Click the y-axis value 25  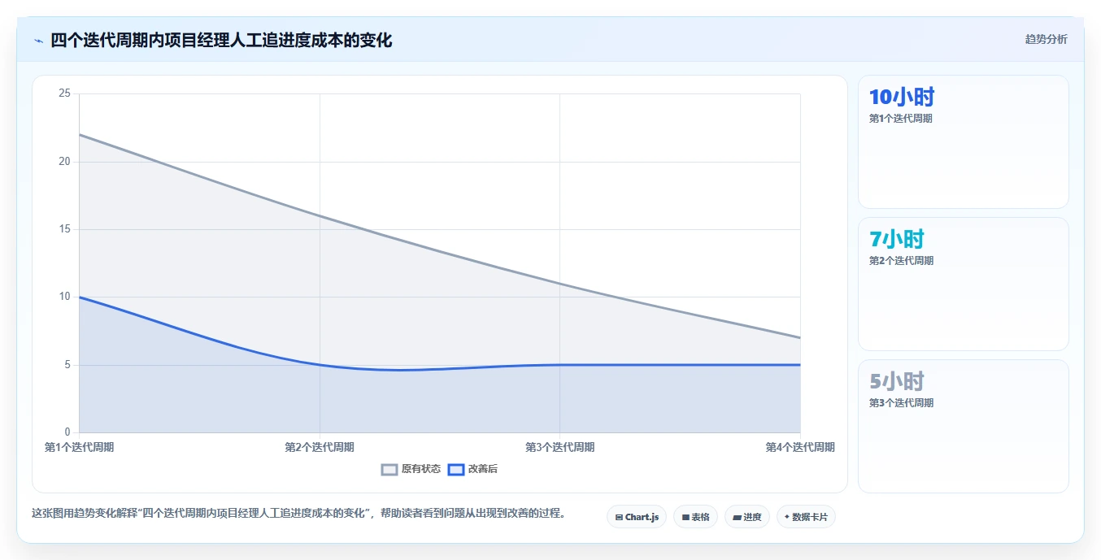click(65, 94)
